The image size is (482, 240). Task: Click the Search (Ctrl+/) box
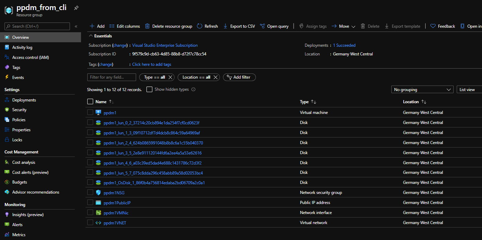coord(37,26)
